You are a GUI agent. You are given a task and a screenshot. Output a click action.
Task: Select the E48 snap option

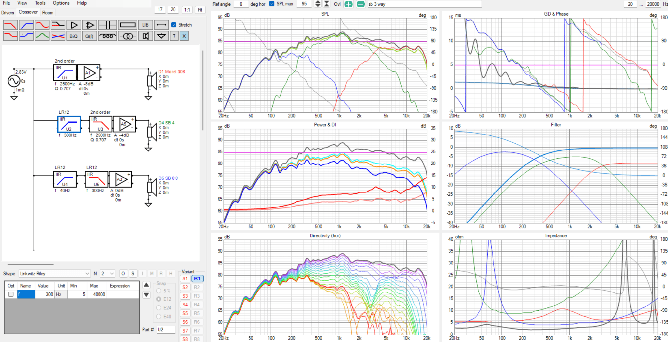point(159,316)
